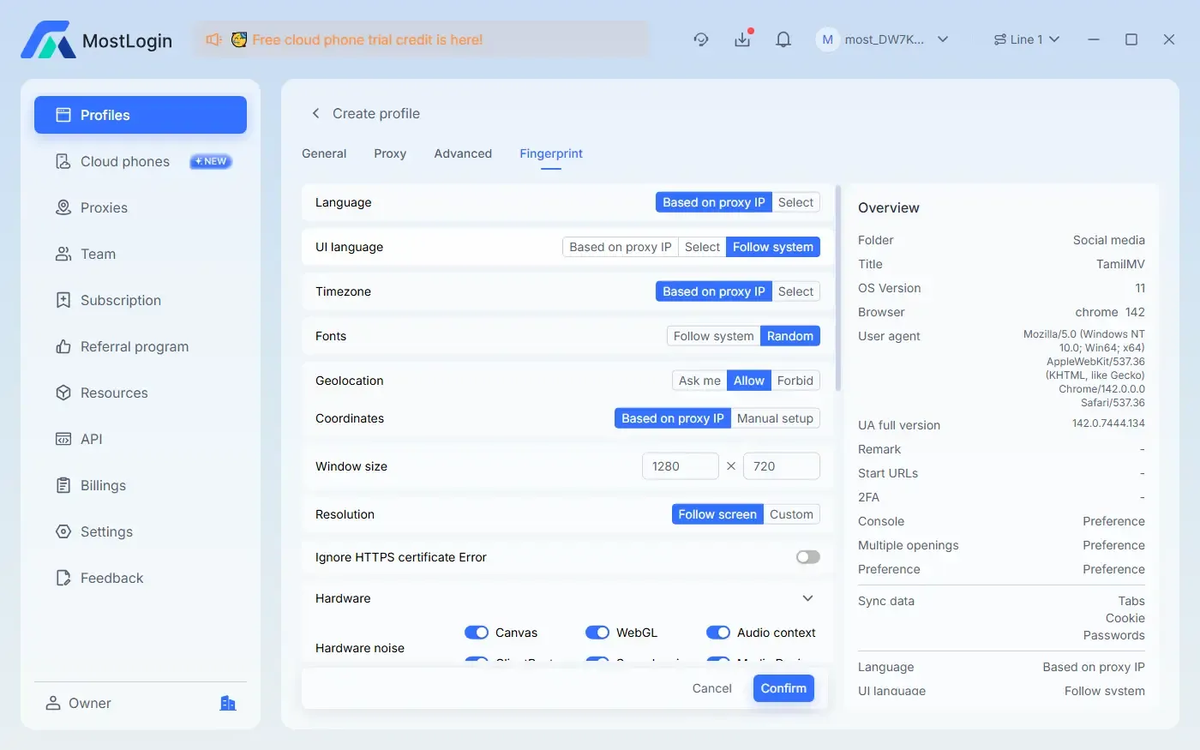Disable the Canvas hardware noise toggle
Viewport: 1200px width, 750px height.
477,632
